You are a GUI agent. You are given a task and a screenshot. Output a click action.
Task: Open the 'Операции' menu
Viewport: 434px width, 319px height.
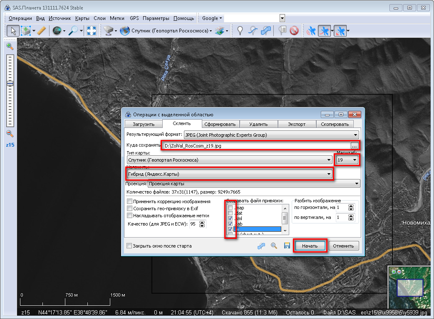coord(20,18)
